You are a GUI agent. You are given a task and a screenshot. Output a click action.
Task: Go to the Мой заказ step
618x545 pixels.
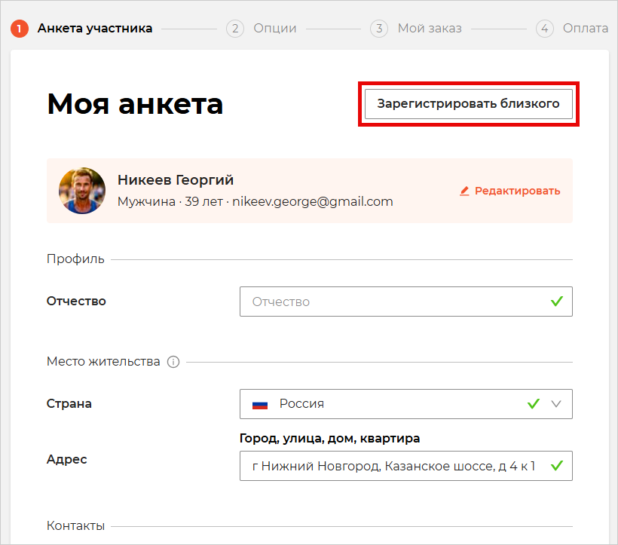(x=430, y=29)
